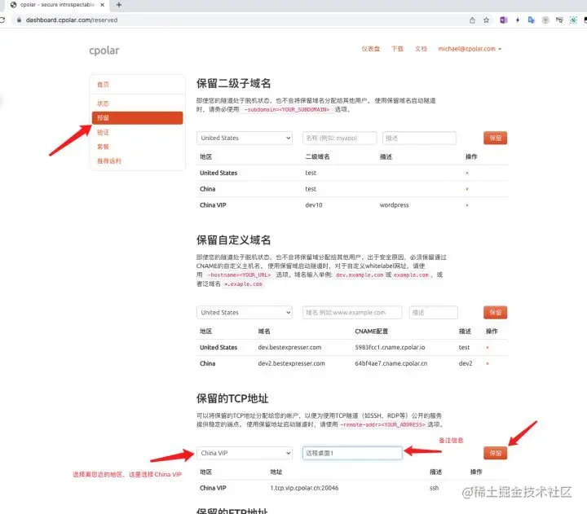Click the gray circular extension icon
The height and width of the screenshot is (514, 587).
[x=545, y=20]
